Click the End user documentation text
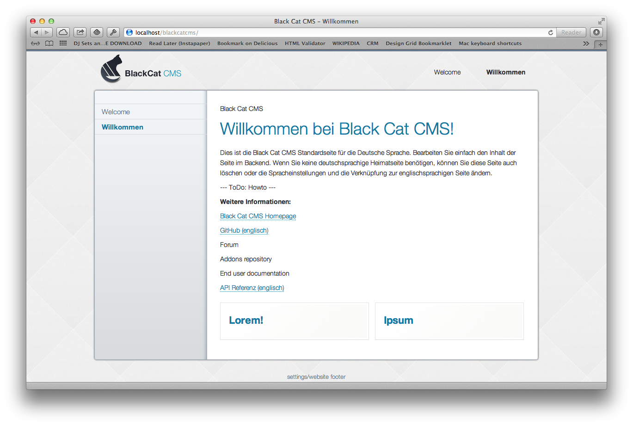633x426 pixels. (x=255, y=273)
